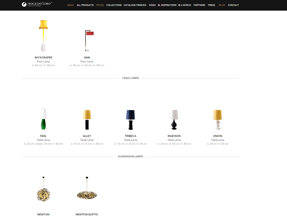Click Union dimensions 'd. 24 cm | h. 50 cm'
Screen dimensions: 287x217
coord(218,144)
